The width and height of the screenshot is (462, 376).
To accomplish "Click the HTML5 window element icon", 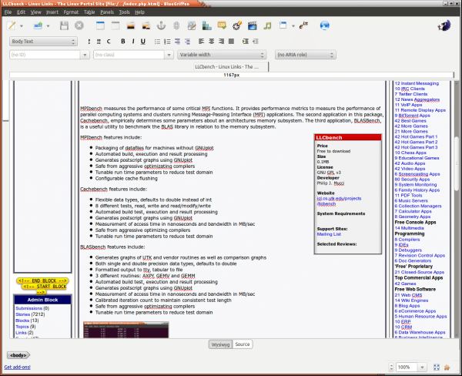I will pyautogui.click(x=283, y=25).
